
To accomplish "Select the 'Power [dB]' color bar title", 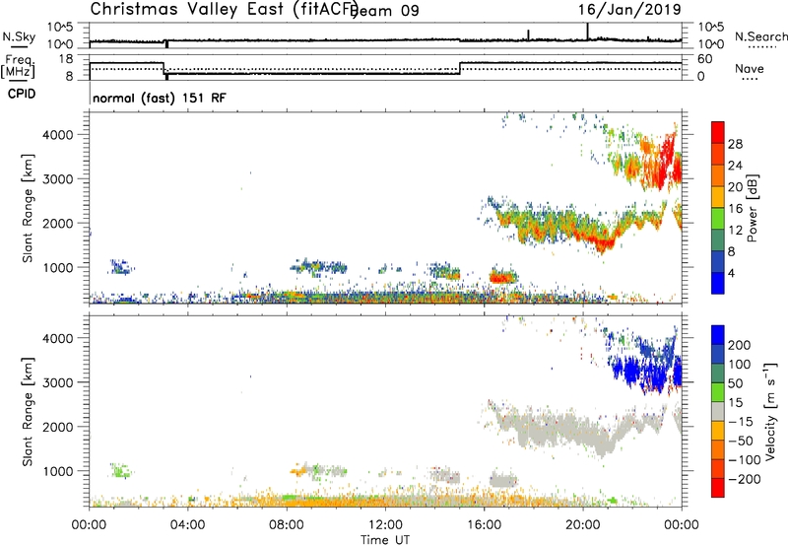I will pos(752,208).
